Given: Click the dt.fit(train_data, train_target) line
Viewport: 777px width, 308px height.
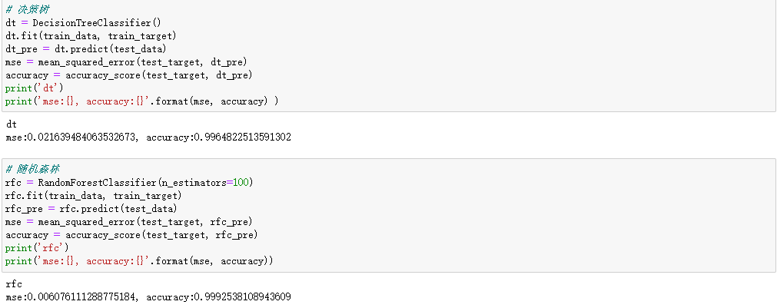Looking at the screenshot, I should click(x=91, y=36).
